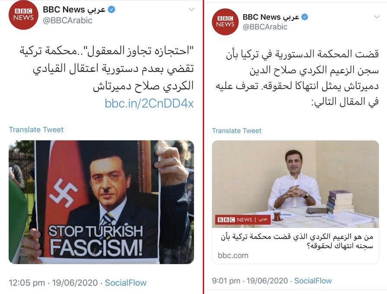Open the BBC News avatar in left tweet
The width and height of the screenshot is (387, 294).
23,15
